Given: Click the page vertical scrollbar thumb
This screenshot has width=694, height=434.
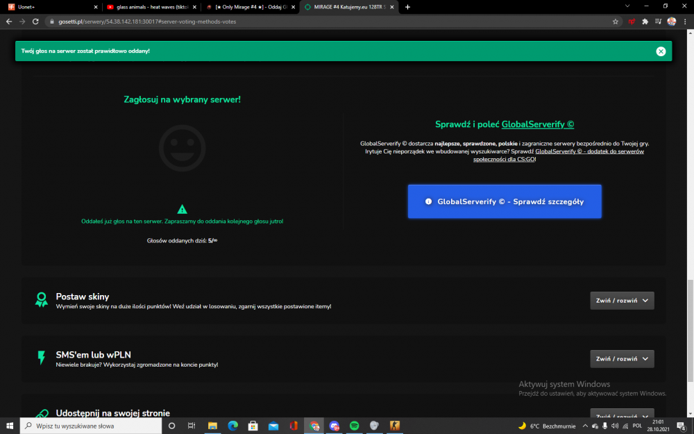Looking at the screenshot, I should [x=690, y=331].
